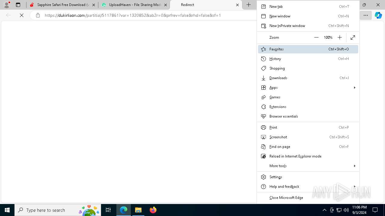
Task: Open the profile avatar icon
Action: click(7, 5)
